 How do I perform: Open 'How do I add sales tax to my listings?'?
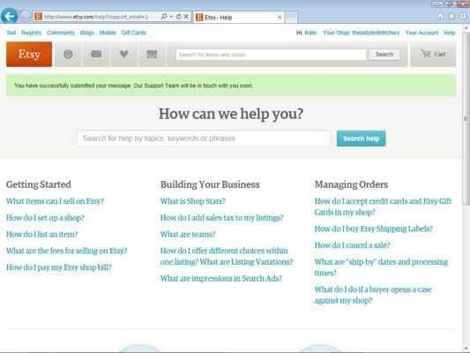click(222, 218)
